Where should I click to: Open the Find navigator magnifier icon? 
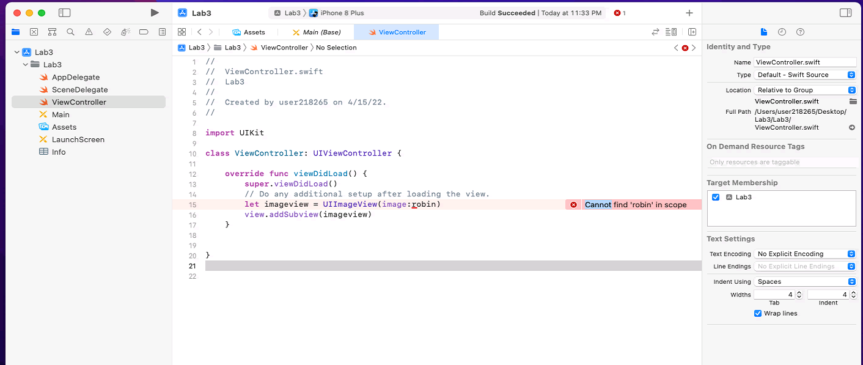coord(70,32)
